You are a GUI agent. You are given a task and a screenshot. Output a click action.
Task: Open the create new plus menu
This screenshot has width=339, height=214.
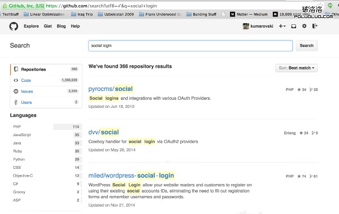(282, 26)
